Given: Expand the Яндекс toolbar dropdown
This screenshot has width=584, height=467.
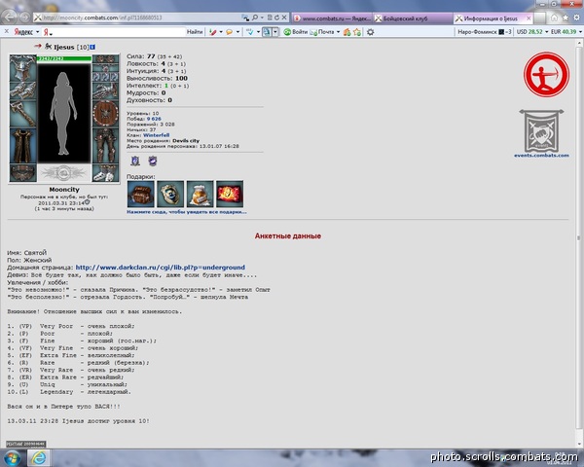Looking at the screenshot, I should 37,32.
